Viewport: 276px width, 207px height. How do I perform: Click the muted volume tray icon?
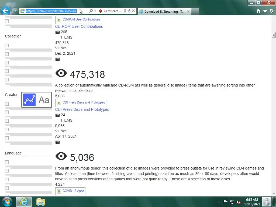click(239, 202)
